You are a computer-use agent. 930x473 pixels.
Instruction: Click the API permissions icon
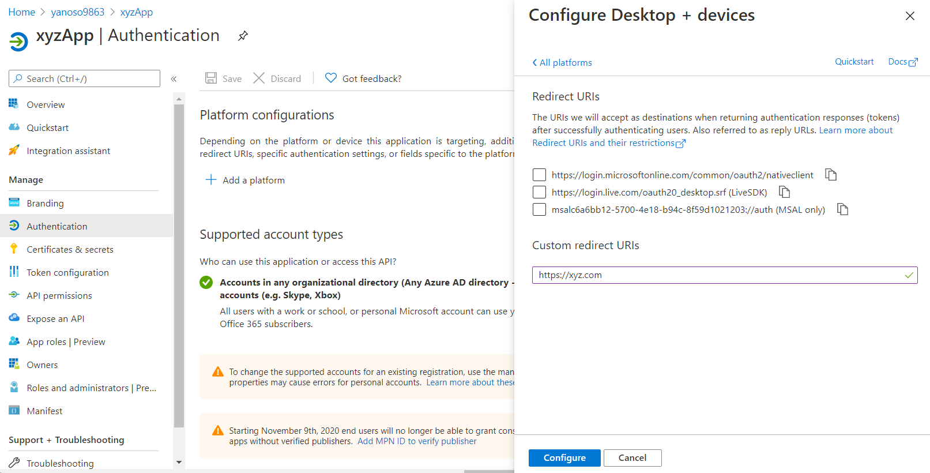coord(14,295)
